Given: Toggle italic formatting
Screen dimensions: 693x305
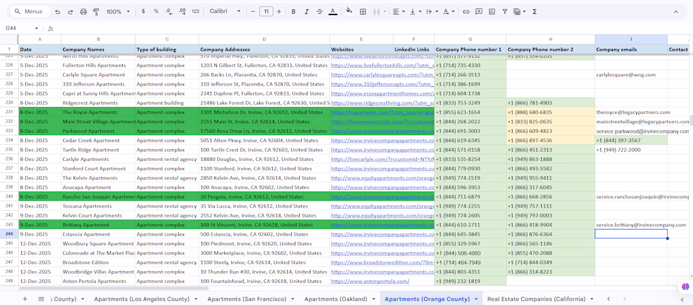Looking at the screenshot, I should (307, 11).
